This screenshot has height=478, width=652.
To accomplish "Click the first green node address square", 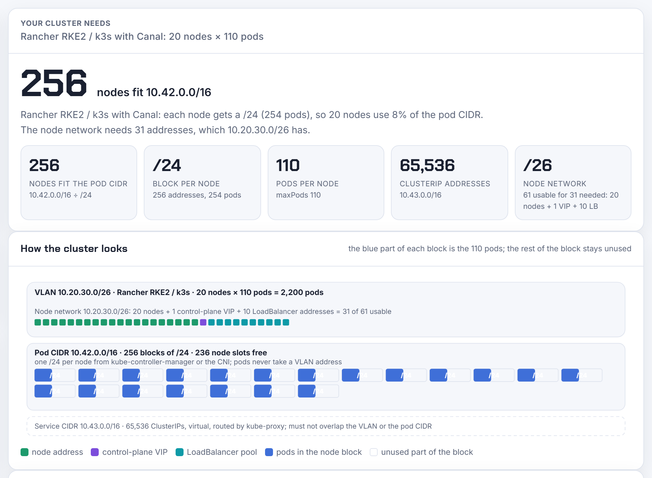I will (38, 322).
